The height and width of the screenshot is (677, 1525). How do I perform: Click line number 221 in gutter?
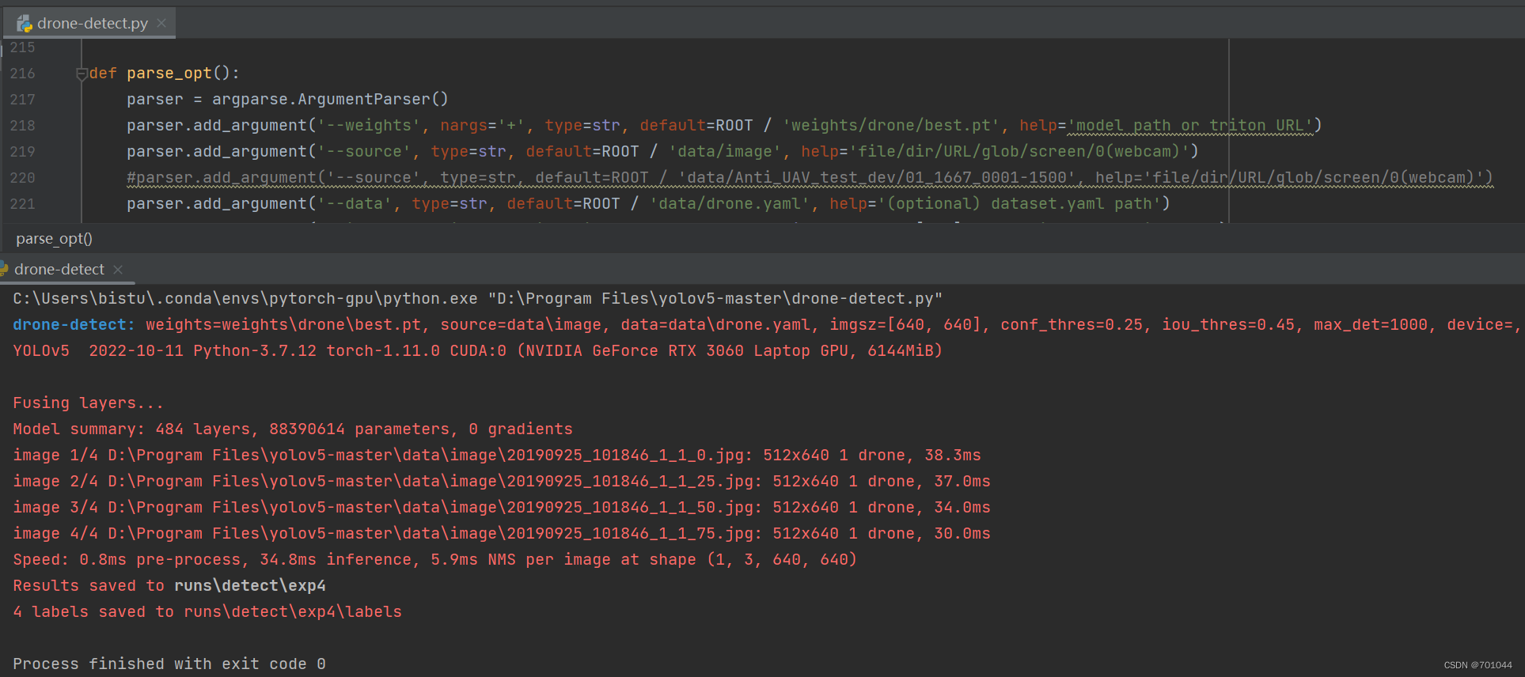tap(22, 204)
